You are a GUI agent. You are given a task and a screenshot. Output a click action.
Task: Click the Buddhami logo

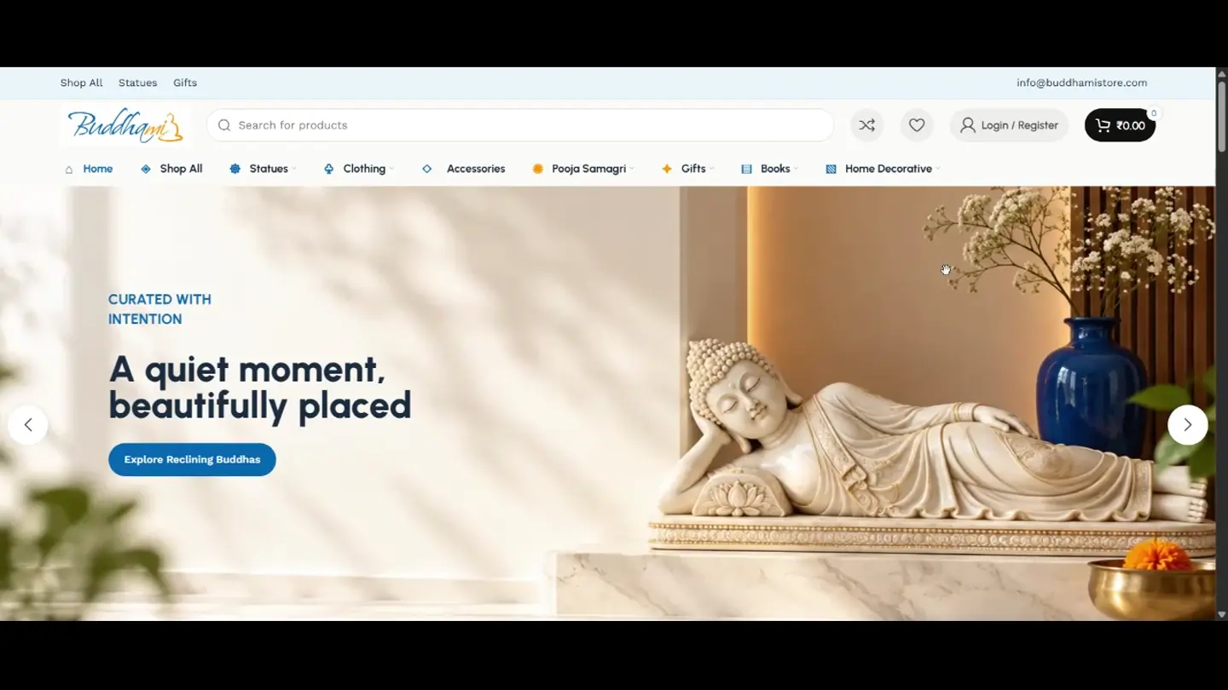[126, 125]
